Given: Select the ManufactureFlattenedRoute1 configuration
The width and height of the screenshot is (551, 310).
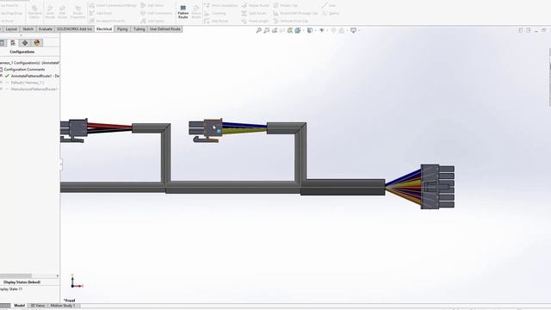Looking at the screenshot, I should [x=34, y=90].
